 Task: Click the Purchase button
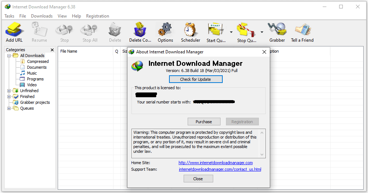tap(204, 121)
